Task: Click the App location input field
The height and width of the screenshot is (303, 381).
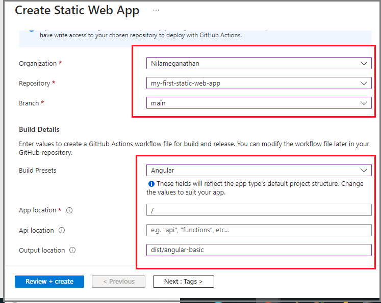Action: (x=259, y=210)
